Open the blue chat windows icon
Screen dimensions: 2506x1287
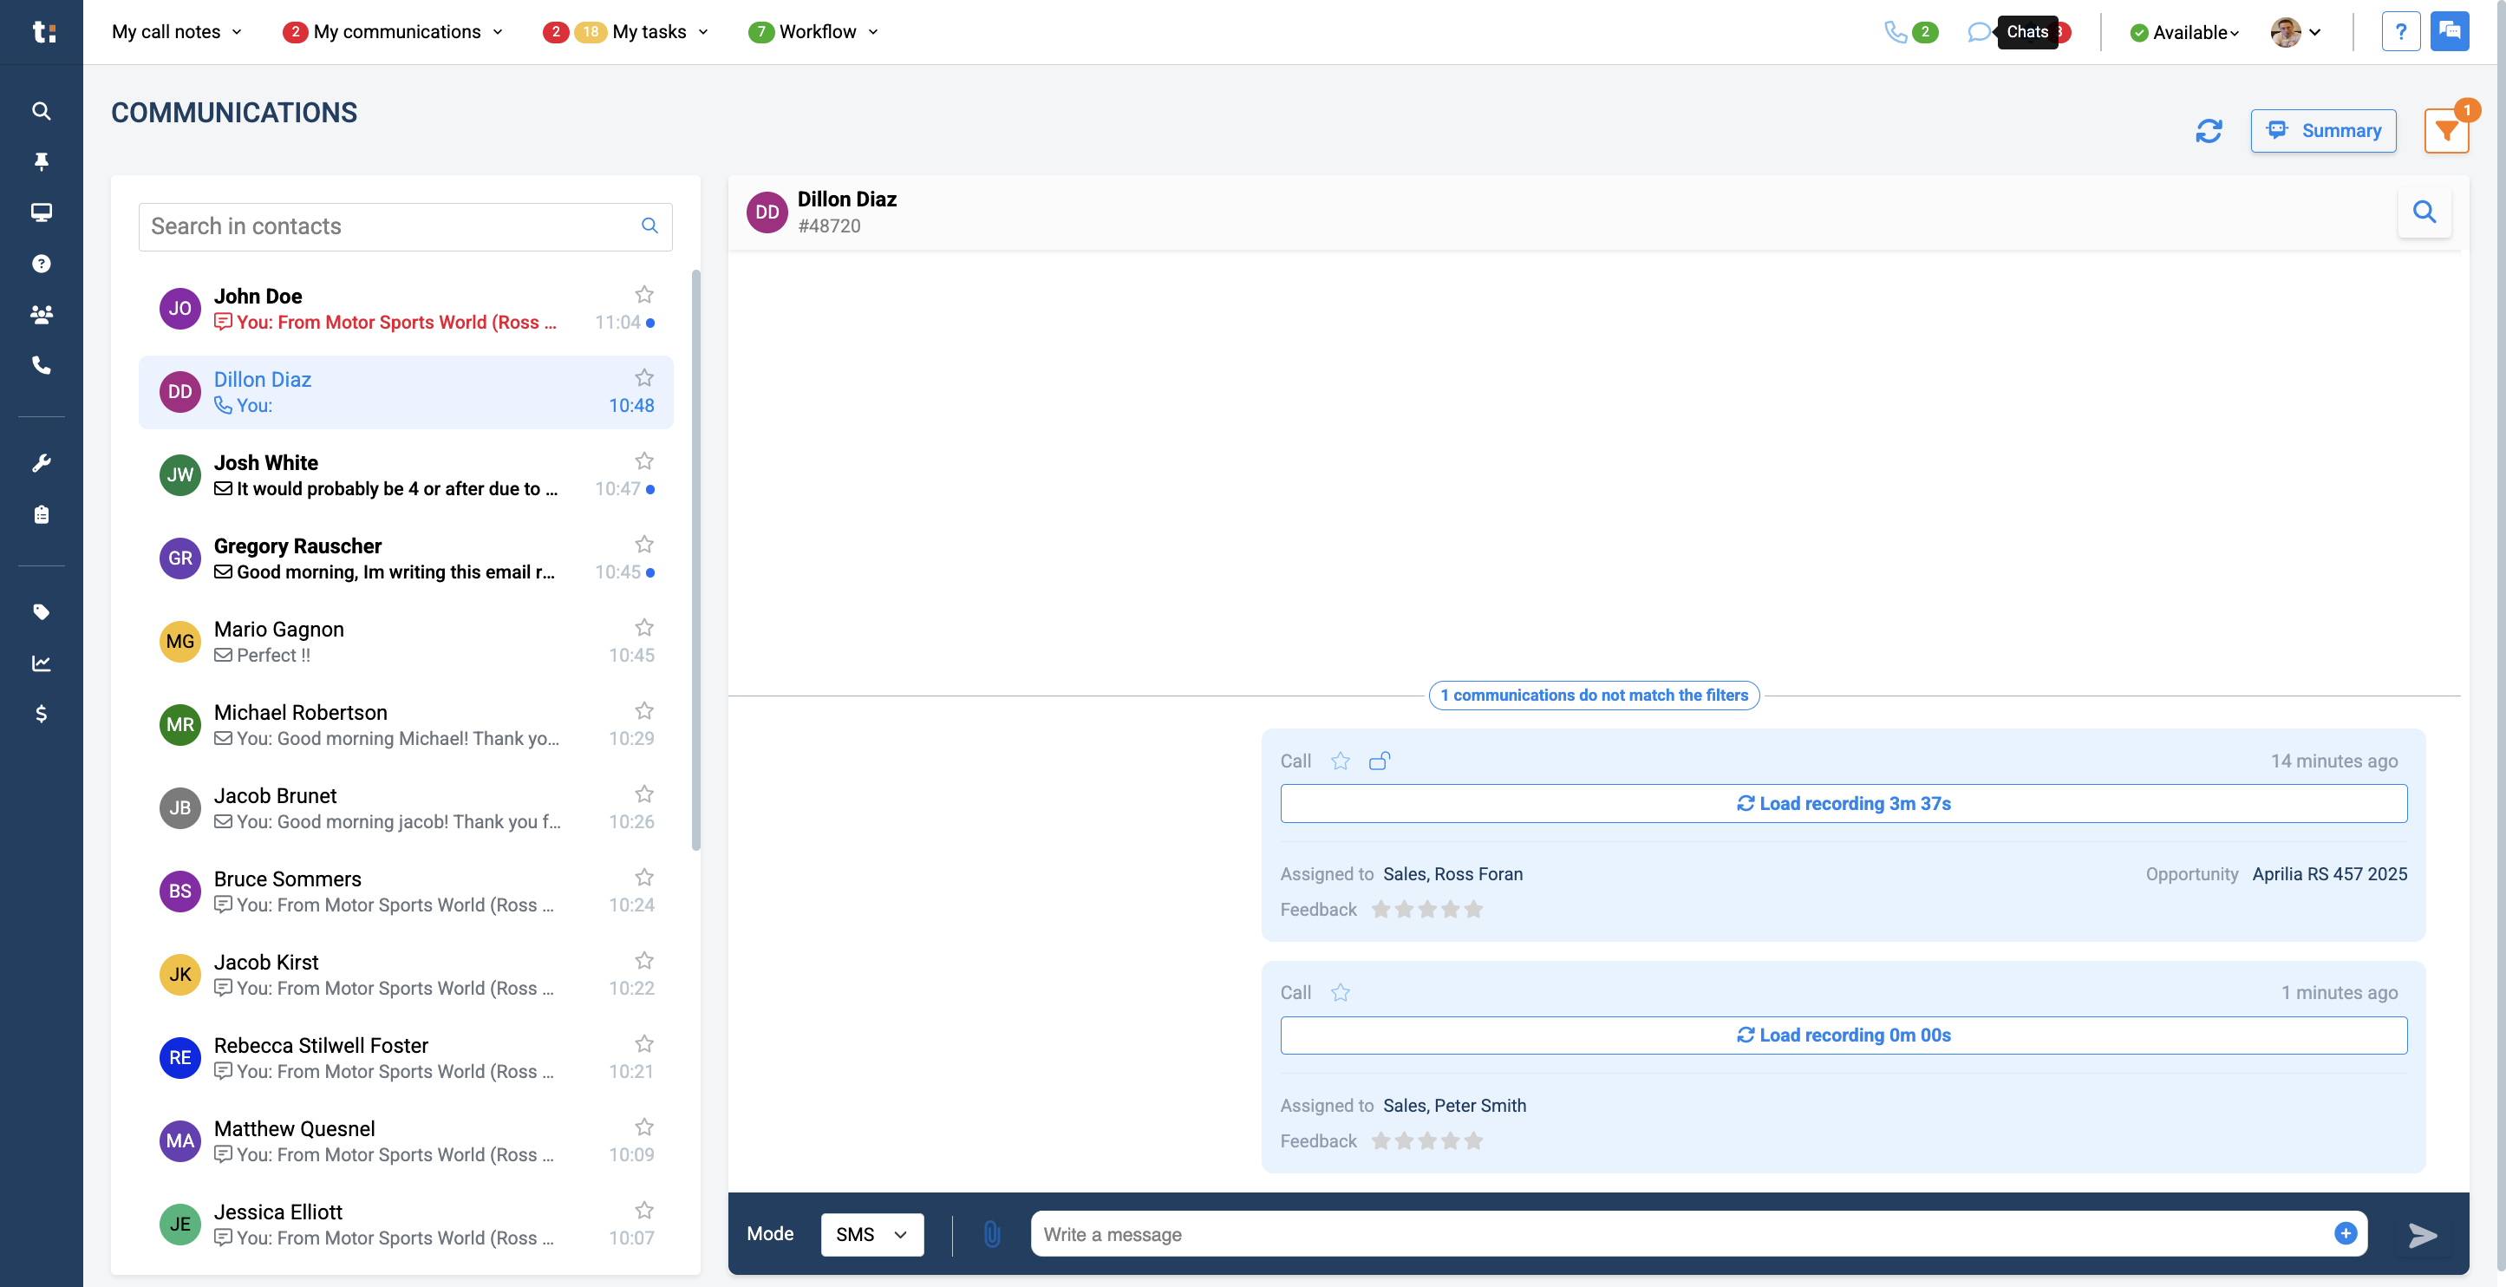point(2450,32)
